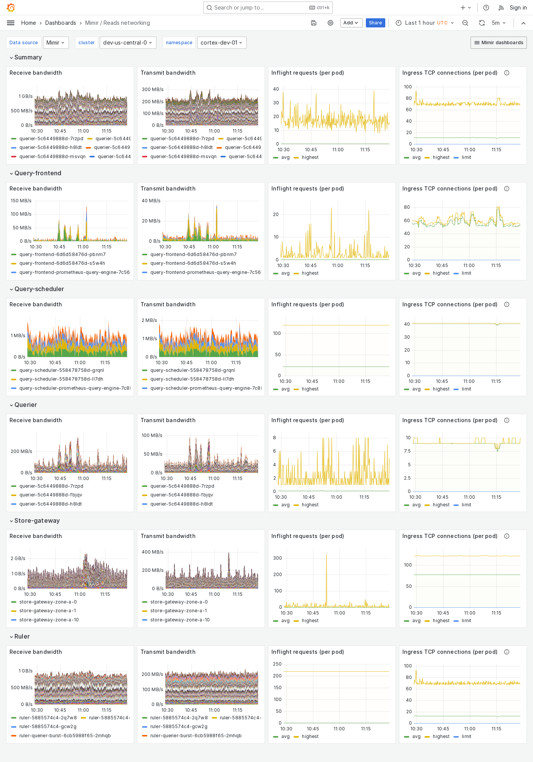The image size is (533, 762).
Task: Open the cluster dev-us-central-0 dropdown
Action: pyautogui.click(x=128, y=43)
